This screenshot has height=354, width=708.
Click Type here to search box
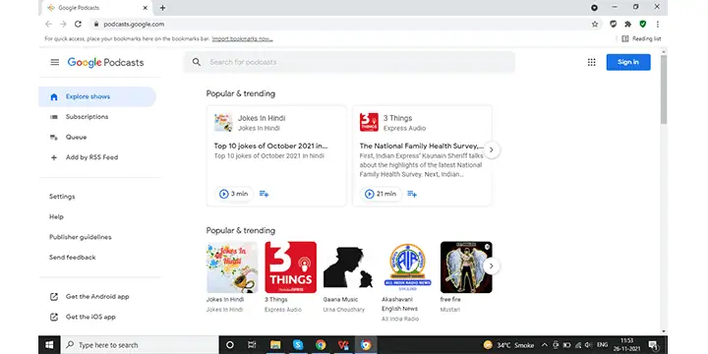140,345
